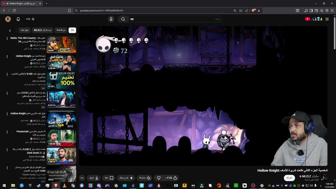The image size is (336, 189).
Task: Start YouTube search with magnifier icon
Action: pos(123,19)
